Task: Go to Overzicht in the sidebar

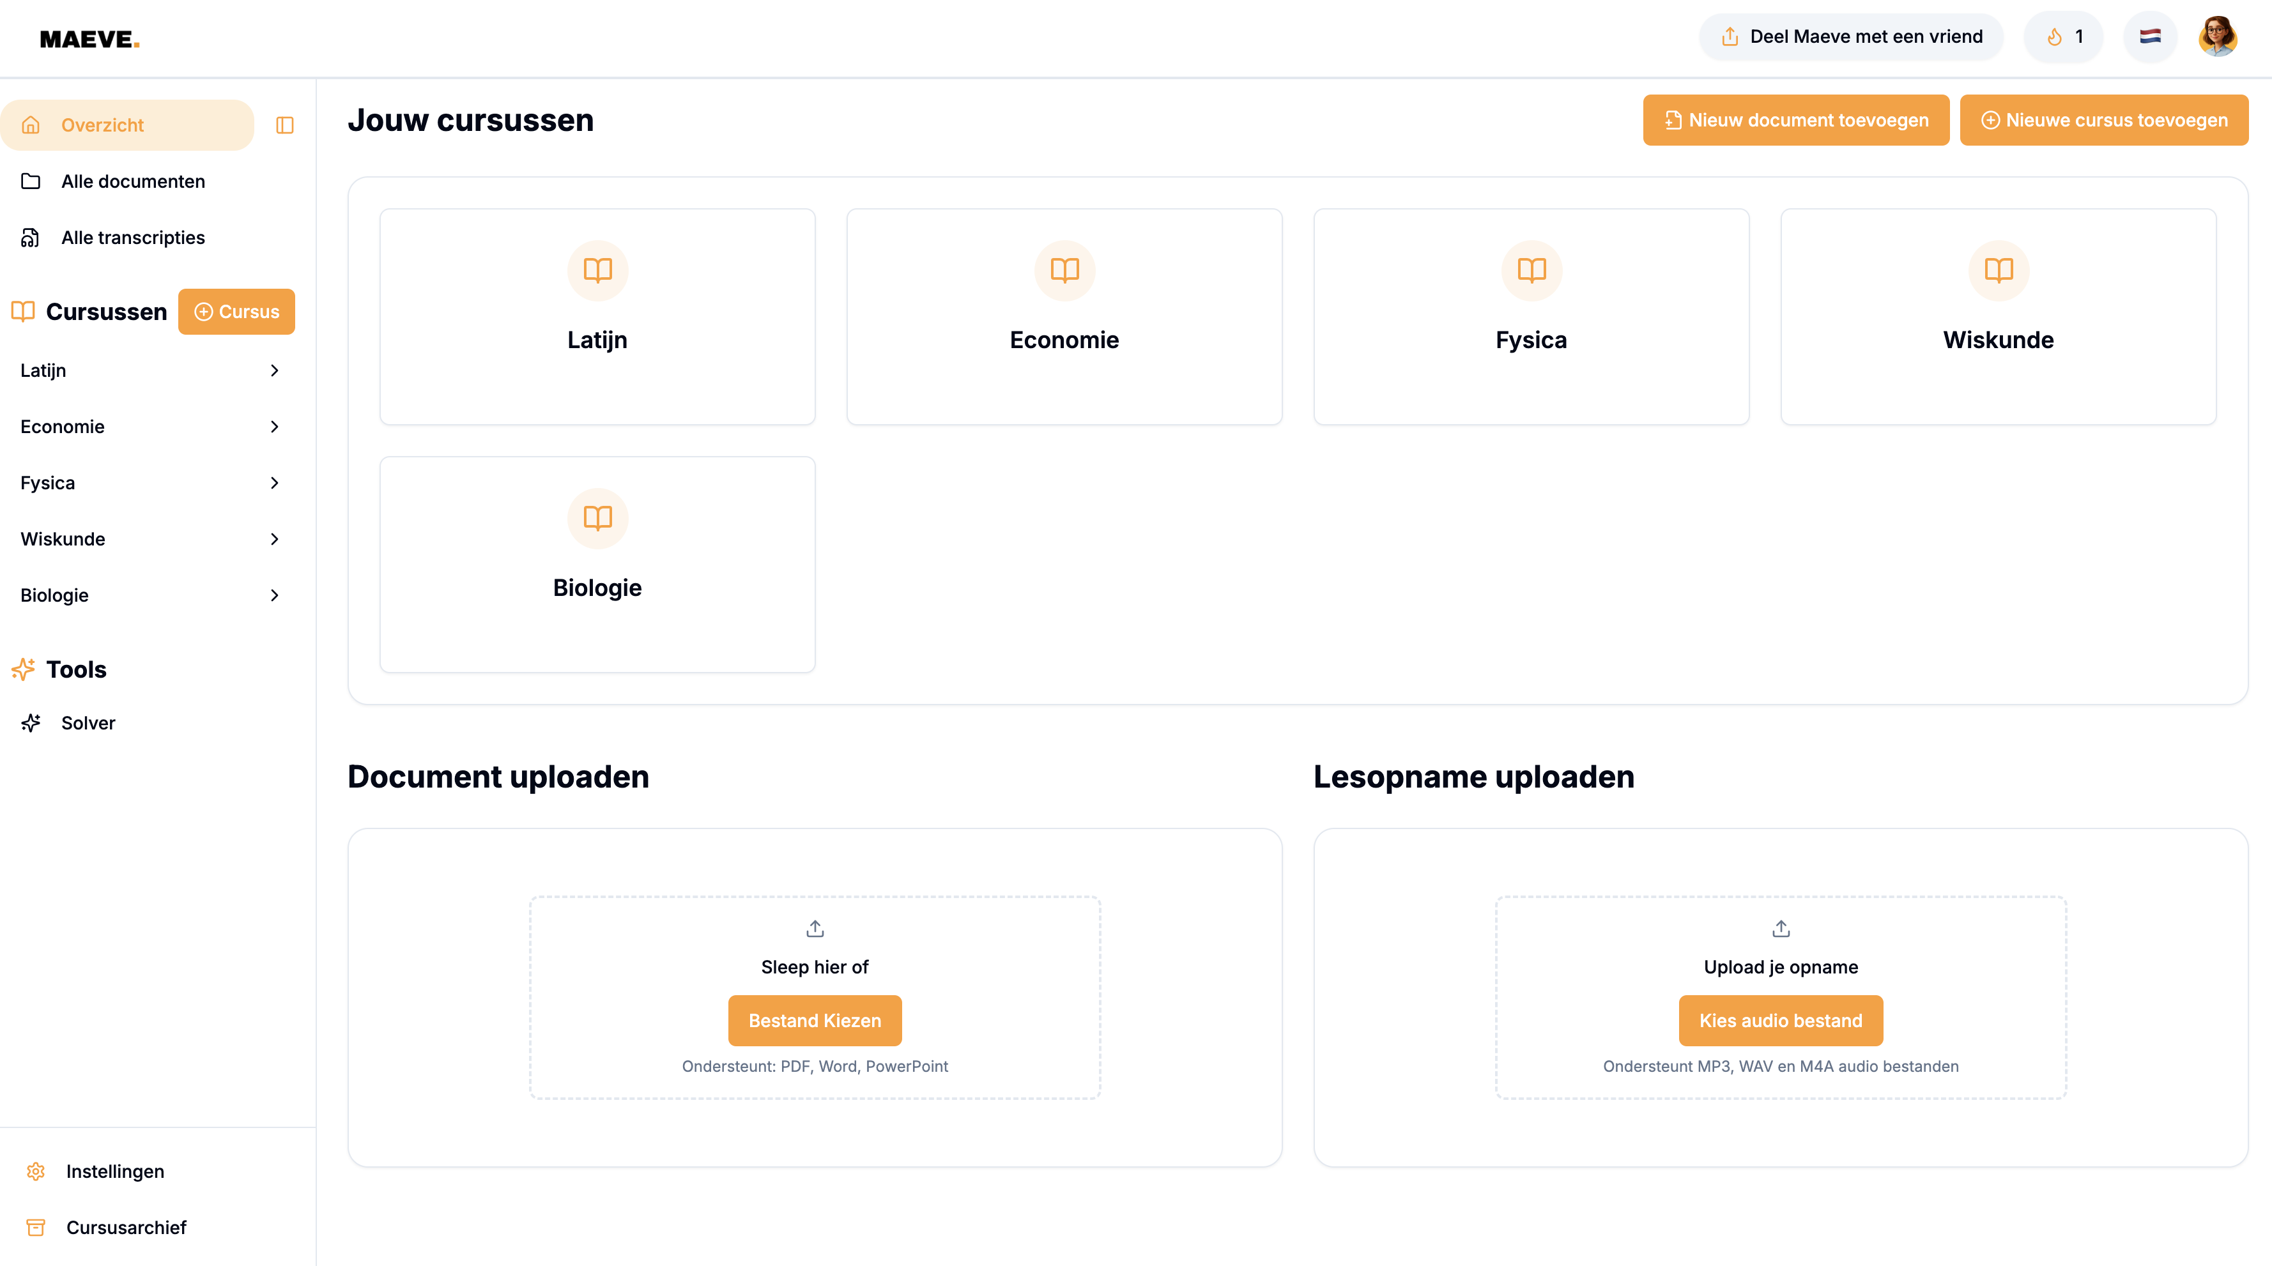Action: pos(127,125)
